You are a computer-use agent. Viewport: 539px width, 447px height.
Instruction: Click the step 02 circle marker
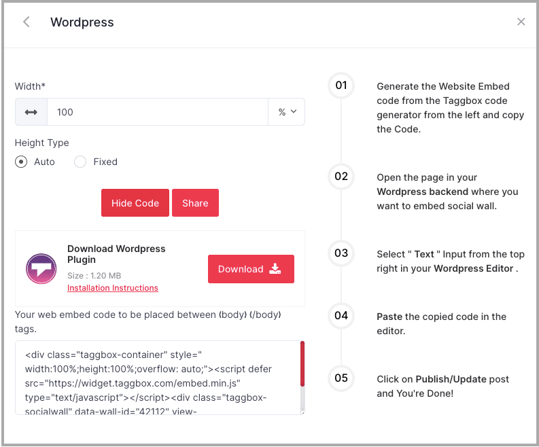click(341, 177)
